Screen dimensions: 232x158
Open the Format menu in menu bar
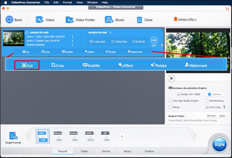(67, 2)
